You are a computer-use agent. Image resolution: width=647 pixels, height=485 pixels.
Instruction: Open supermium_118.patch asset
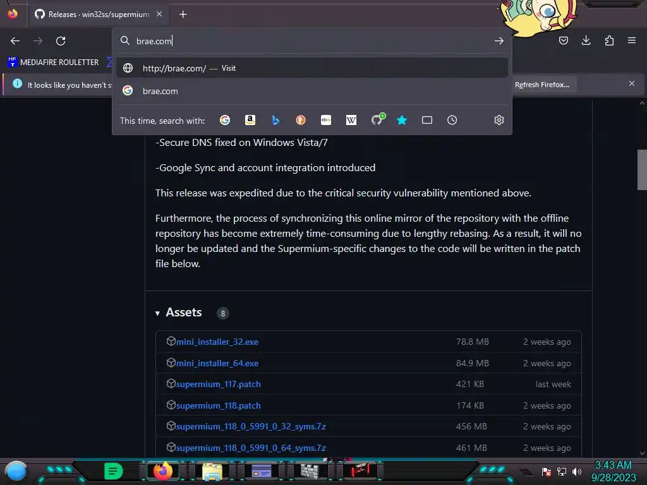click(218, 405)
